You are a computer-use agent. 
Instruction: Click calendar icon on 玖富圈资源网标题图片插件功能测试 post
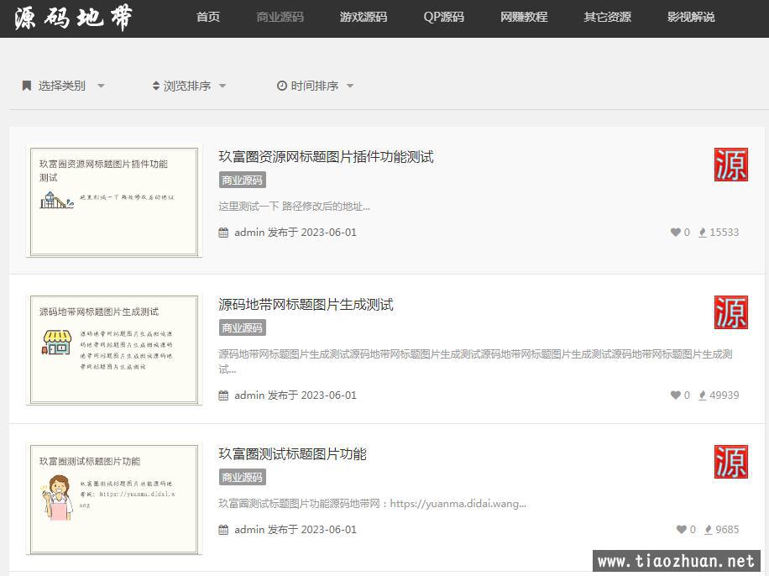point(223,233)
